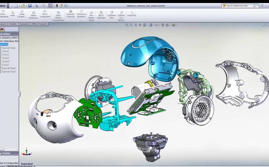Expand dropdown under Assembly Features
Image resolution: width=269 pixels, height=167 pixels.
click(x=71, y=20)
